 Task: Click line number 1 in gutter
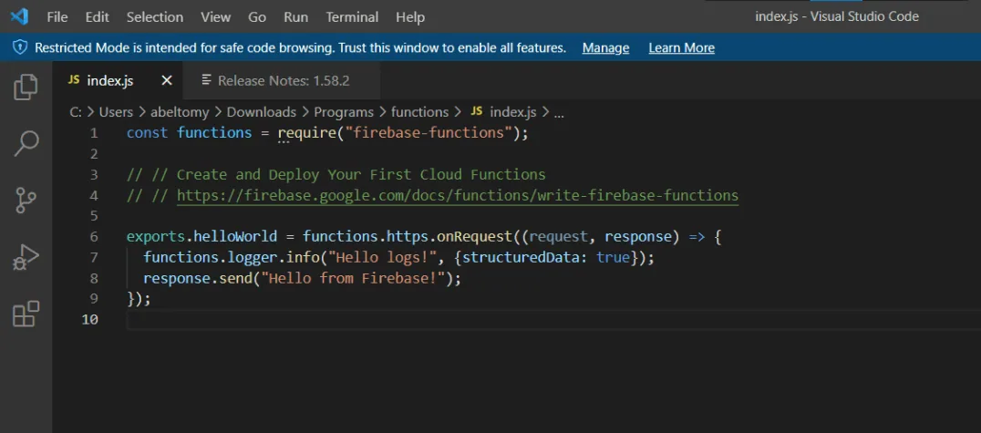pos(94,133)
